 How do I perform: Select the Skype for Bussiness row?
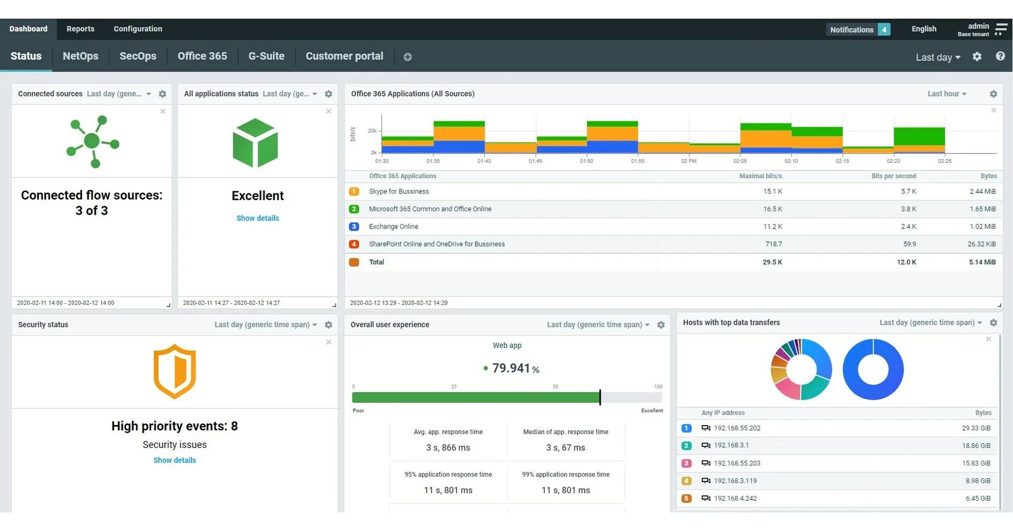(673, 192)
